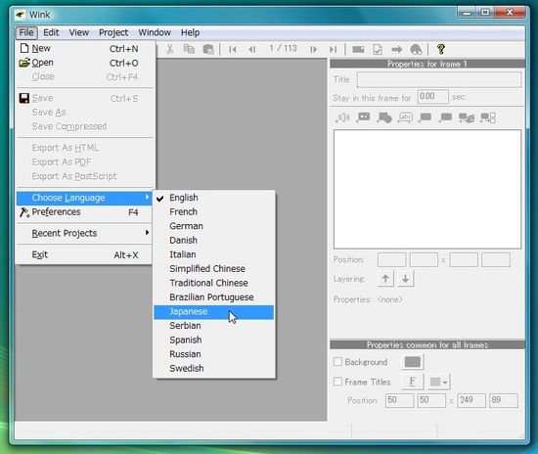Screen dimensions: 538x454
Task: Click the Frame Titles font F button
Action: [413, 382]
